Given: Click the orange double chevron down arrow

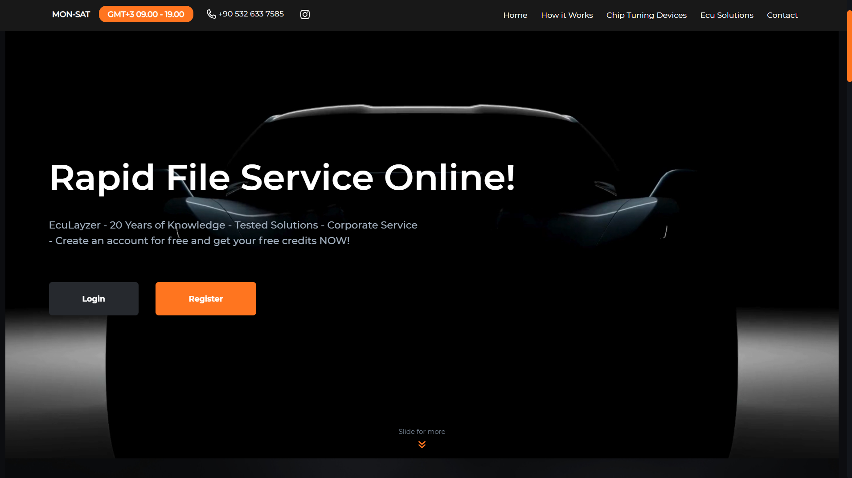Looking at the screenshot, I should coord(422,444).
